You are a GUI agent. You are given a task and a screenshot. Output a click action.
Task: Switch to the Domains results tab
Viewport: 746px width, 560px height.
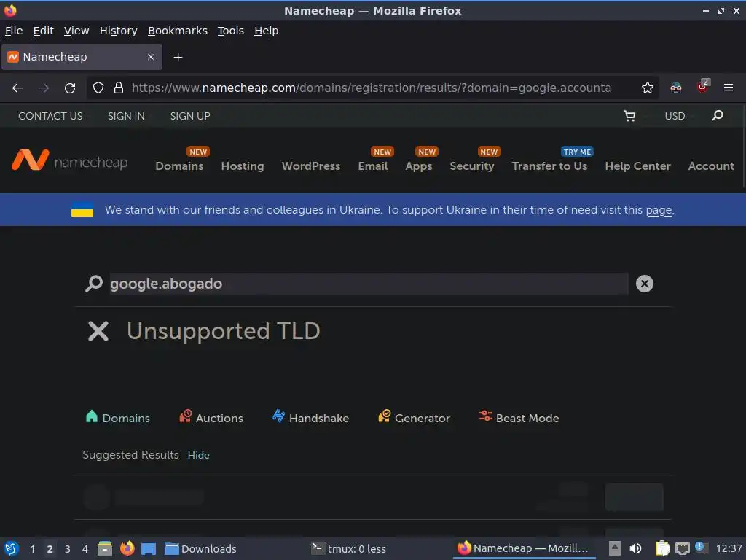click(117, 418)
